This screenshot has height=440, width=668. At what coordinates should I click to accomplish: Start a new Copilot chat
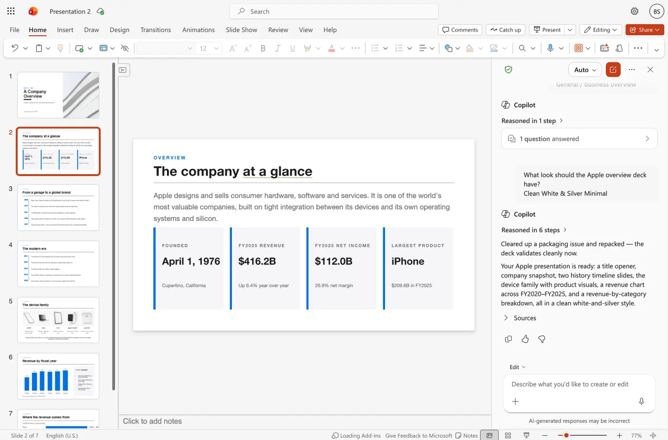coord(613,70)
